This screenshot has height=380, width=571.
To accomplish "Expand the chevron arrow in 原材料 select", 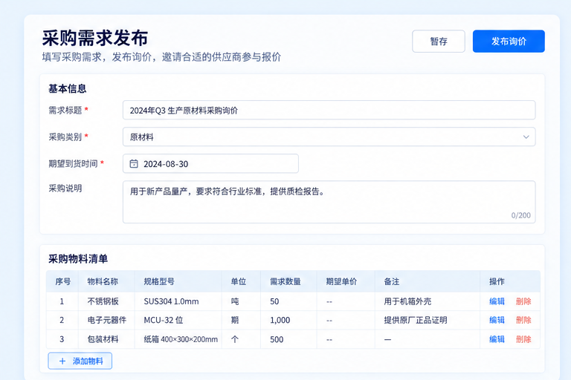I will (x=526, y=137).
